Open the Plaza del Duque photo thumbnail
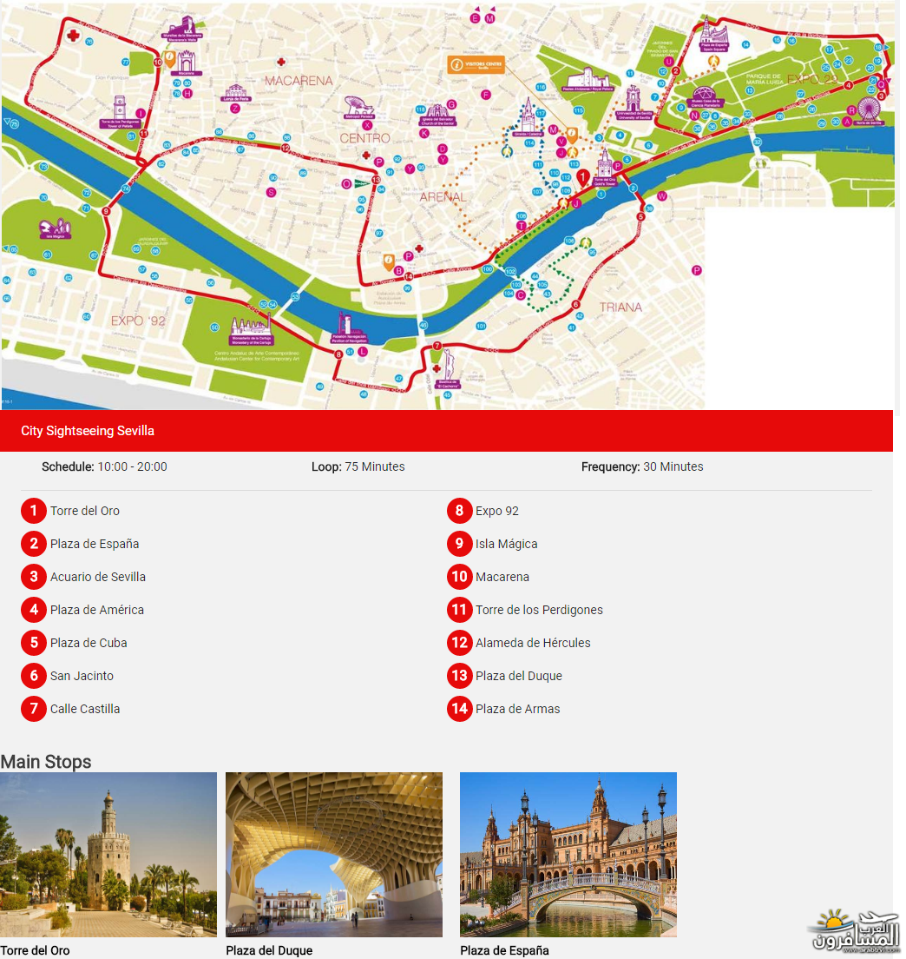 [x=334, y=855]
